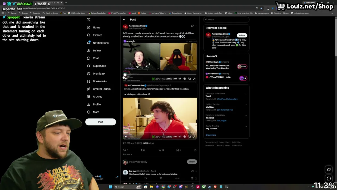337x190 pixels.
Task: Open Notifications in the sidebar
Action: pos(98,43)
